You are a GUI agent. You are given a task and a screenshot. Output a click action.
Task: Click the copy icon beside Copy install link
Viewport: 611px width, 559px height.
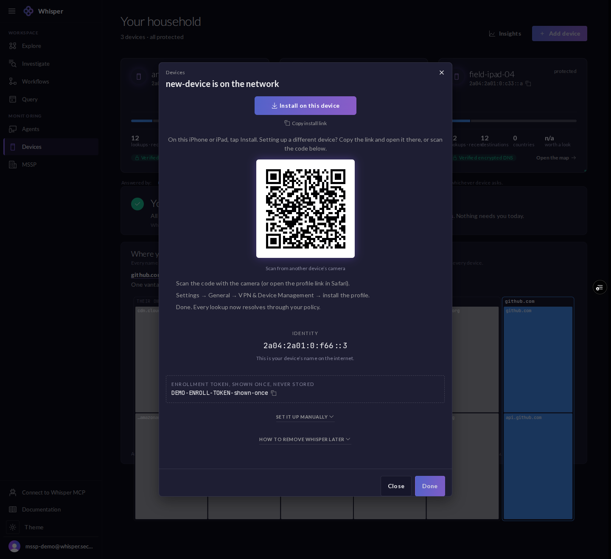[287, 123]
